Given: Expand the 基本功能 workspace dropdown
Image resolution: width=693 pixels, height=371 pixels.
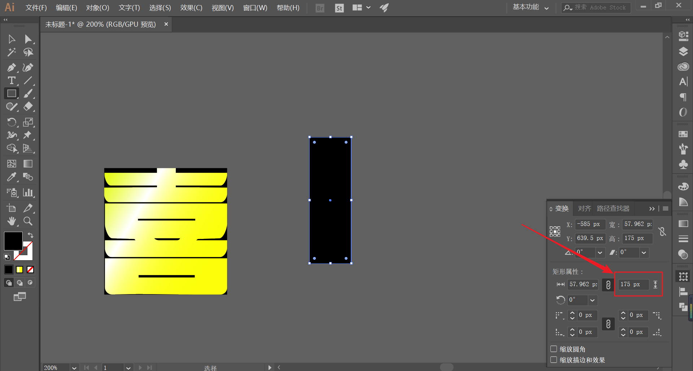Looking at the screenshot, I should click(531, 7).
